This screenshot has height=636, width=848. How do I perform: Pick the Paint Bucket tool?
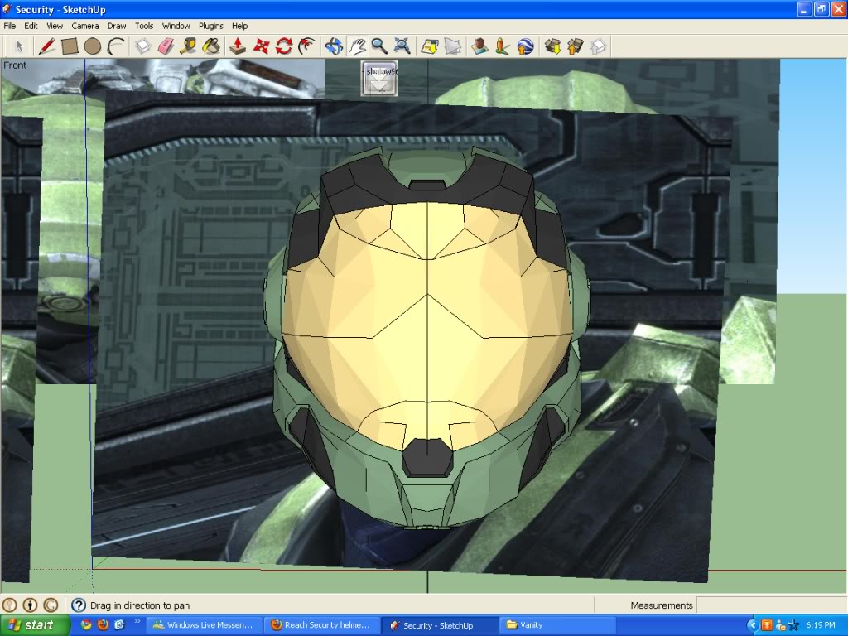pos(211,46)
